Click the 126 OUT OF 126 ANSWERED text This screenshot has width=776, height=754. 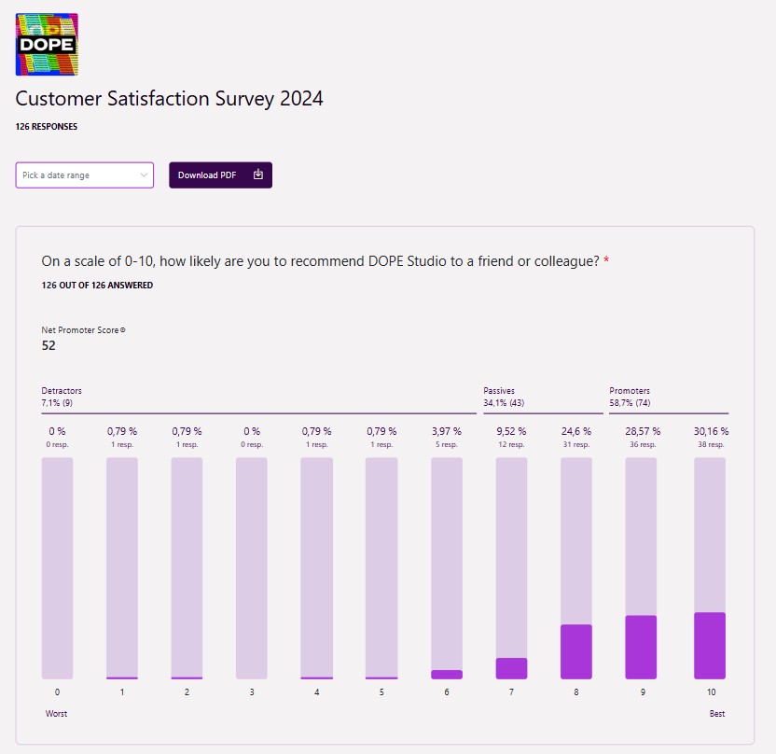[97, 286]
